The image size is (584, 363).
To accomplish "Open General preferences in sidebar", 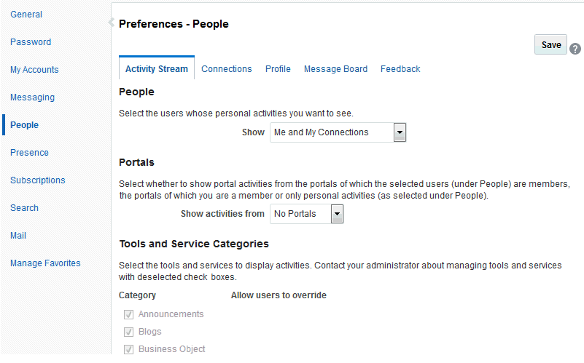I will [x=26, y=15].
